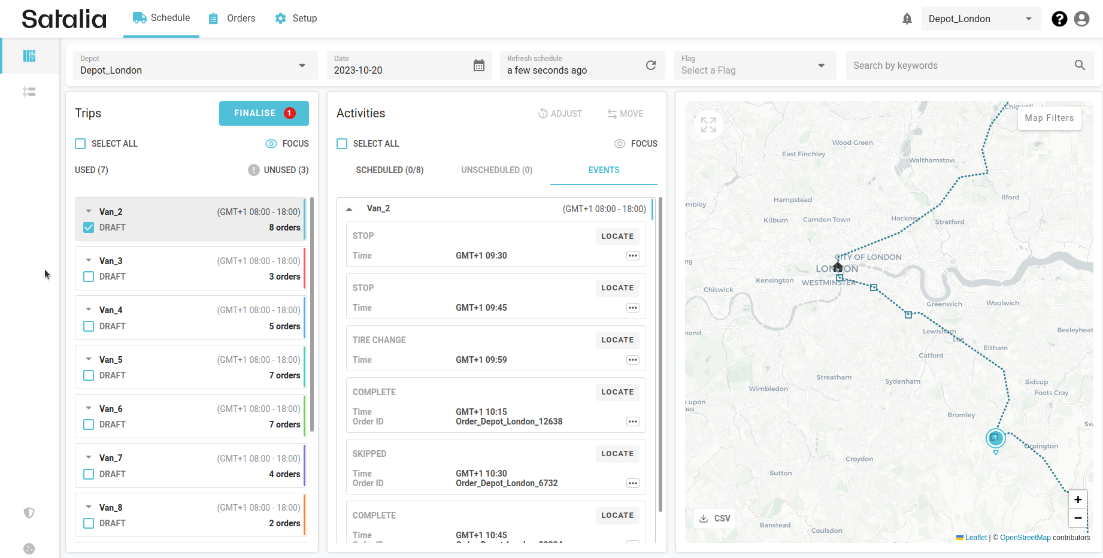
Task: Expand the map to fullscreen
Action: 708,125
